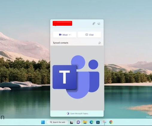The image size is (152, 126).
Task: Launch Google Chrome from taskbar
Action: point(111,122)
